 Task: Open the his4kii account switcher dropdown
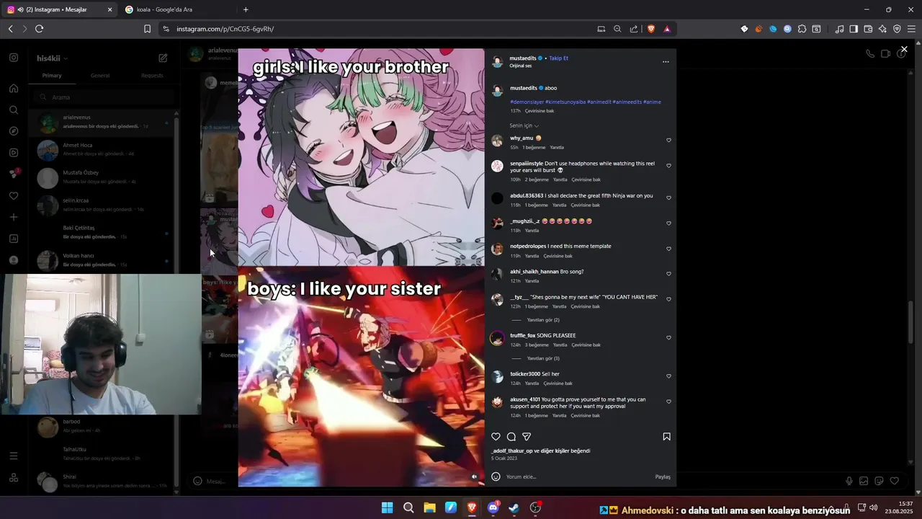point(52,58)
